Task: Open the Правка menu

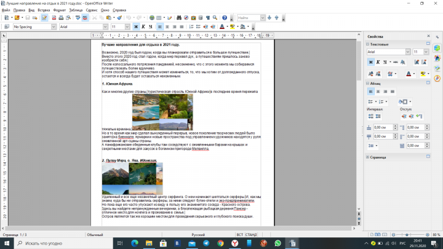Action: click(19, 10)
